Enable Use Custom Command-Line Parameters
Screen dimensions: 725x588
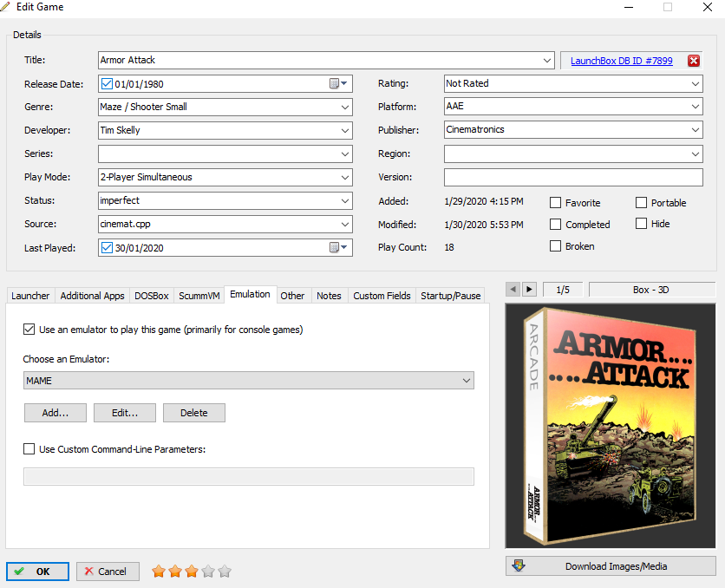(x=29, y=449)
